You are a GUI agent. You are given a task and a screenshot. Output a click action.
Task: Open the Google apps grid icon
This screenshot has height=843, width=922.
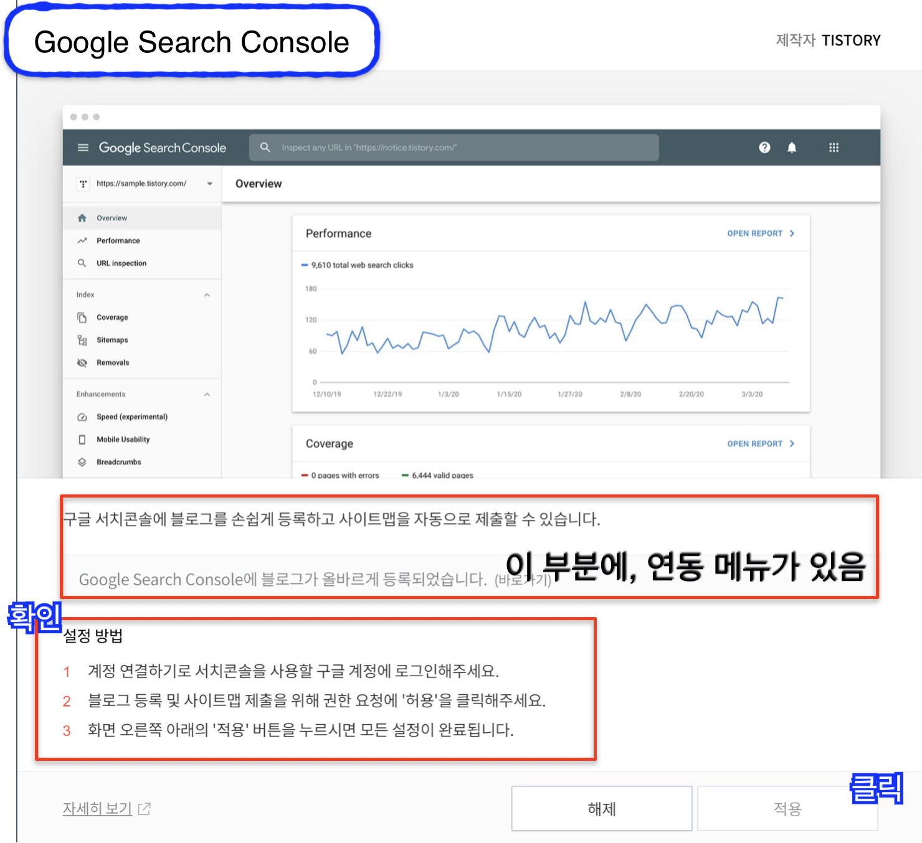click(x=834, y=148)
